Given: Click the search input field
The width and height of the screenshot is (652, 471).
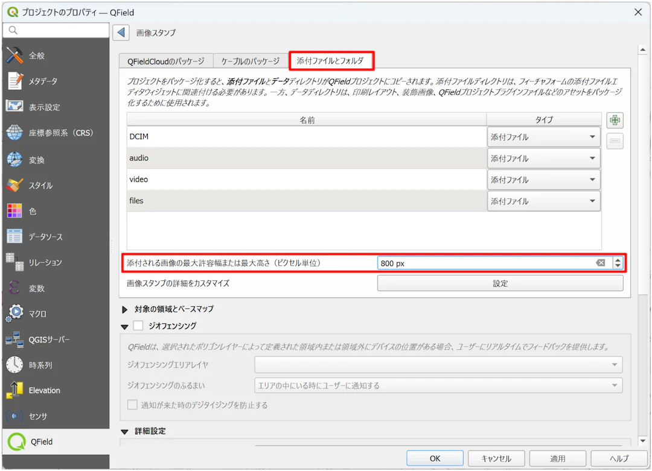Looking at the screenshot, I should pos(56,30).
